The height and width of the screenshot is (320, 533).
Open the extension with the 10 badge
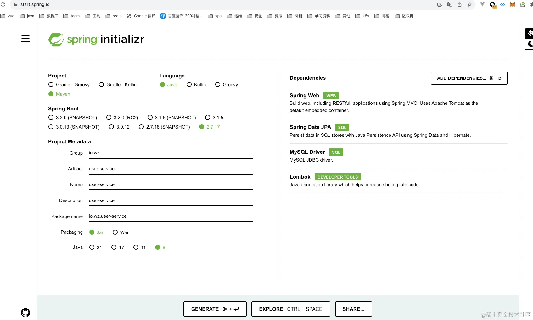click(x=493, y=5)
